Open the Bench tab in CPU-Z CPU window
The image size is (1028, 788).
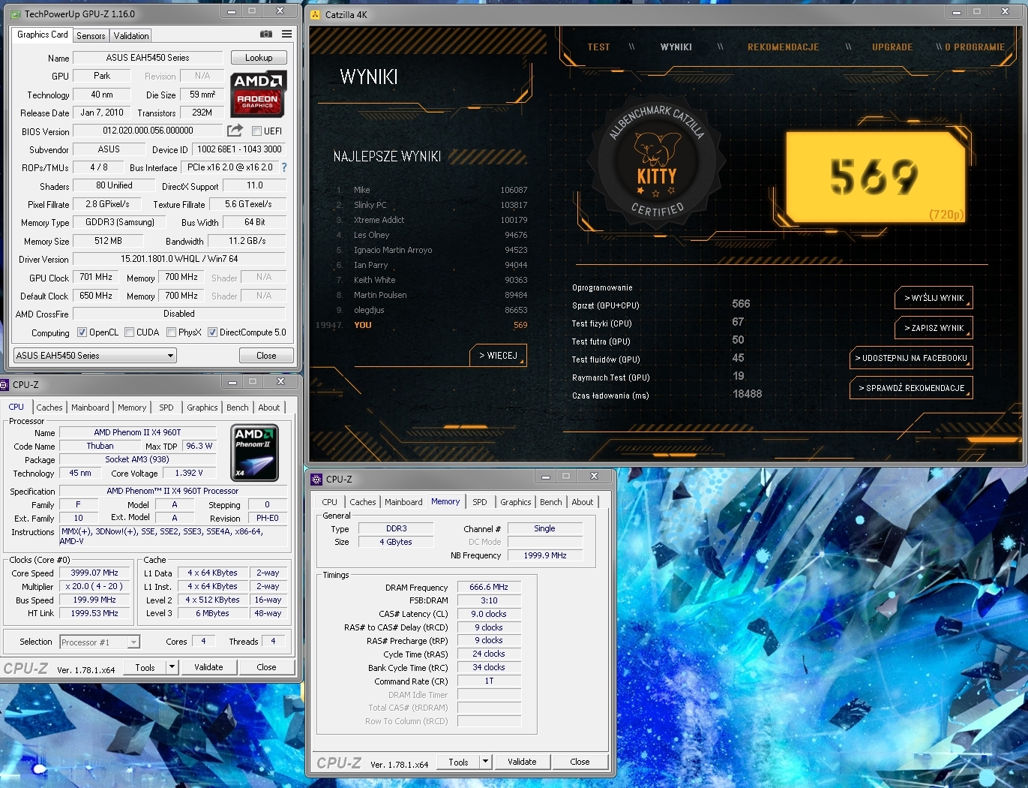click(x=238, y=408)
